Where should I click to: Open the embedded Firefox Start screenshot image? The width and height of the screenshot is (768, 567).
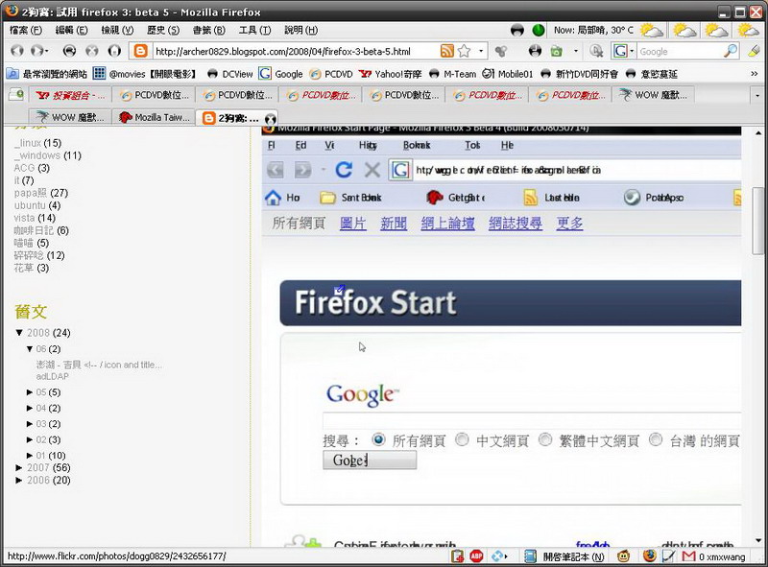point(501,337)
